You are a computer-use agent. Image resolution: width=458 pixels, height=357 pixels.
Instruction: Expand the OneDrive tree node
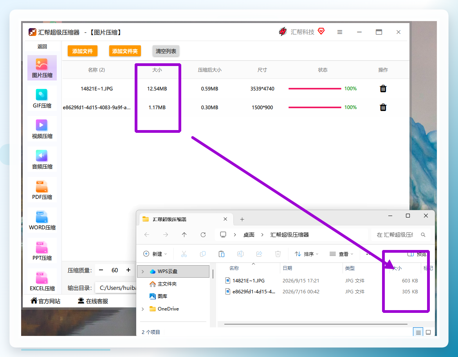[142, 309]
